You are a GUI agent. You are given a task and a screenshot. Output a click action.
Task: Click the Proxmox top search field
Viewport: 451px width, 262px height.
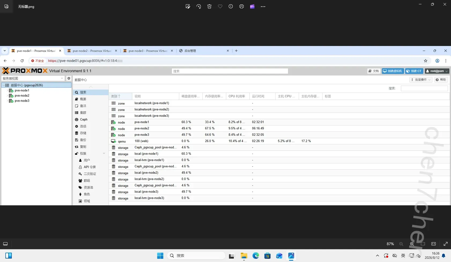click(x=230, y=71)
